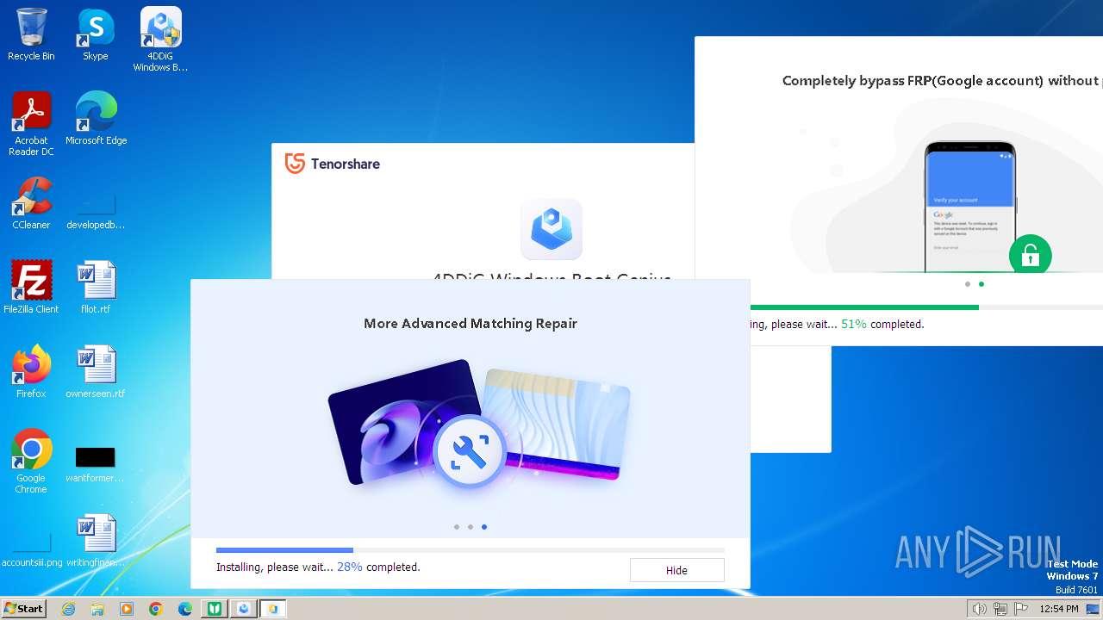This screenshot has width=1103, height=620.
Task: Open Windows Media Player from taskbar
Action: tap(127, 609)
